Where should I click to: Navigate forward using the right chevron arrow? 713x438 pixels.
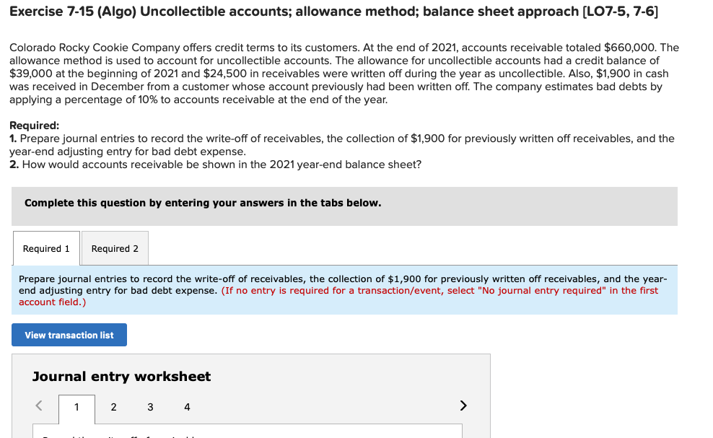tap(463, 406)
